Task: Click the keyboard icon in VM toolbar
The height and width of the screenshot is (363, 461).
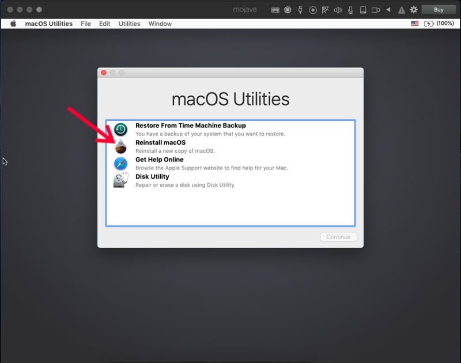Action: (275, 10)
